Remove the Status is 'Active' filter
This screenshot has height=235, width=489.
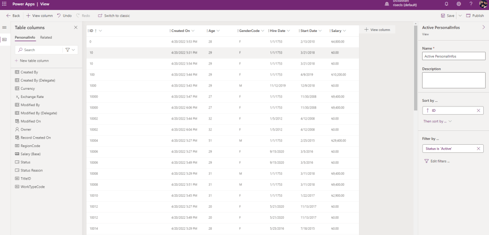478,149
